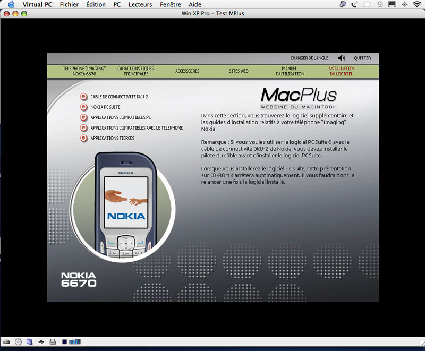
Task: Click the blue bars activity indicator
Action: pos(75,342)
